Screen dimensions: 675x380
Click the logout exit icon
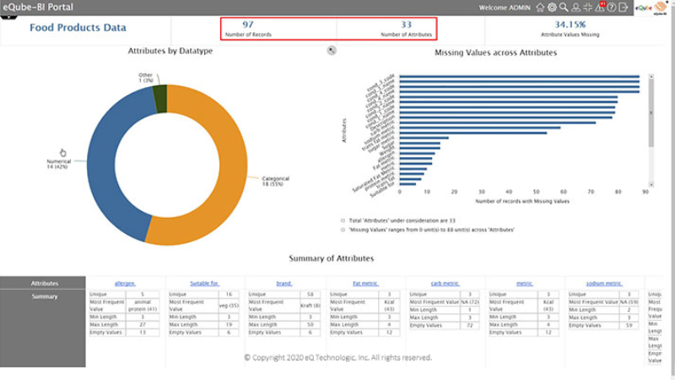623,8
